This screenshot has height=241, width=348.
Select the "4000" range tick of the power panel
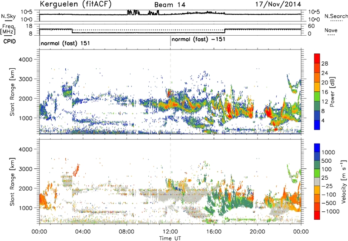26,60
